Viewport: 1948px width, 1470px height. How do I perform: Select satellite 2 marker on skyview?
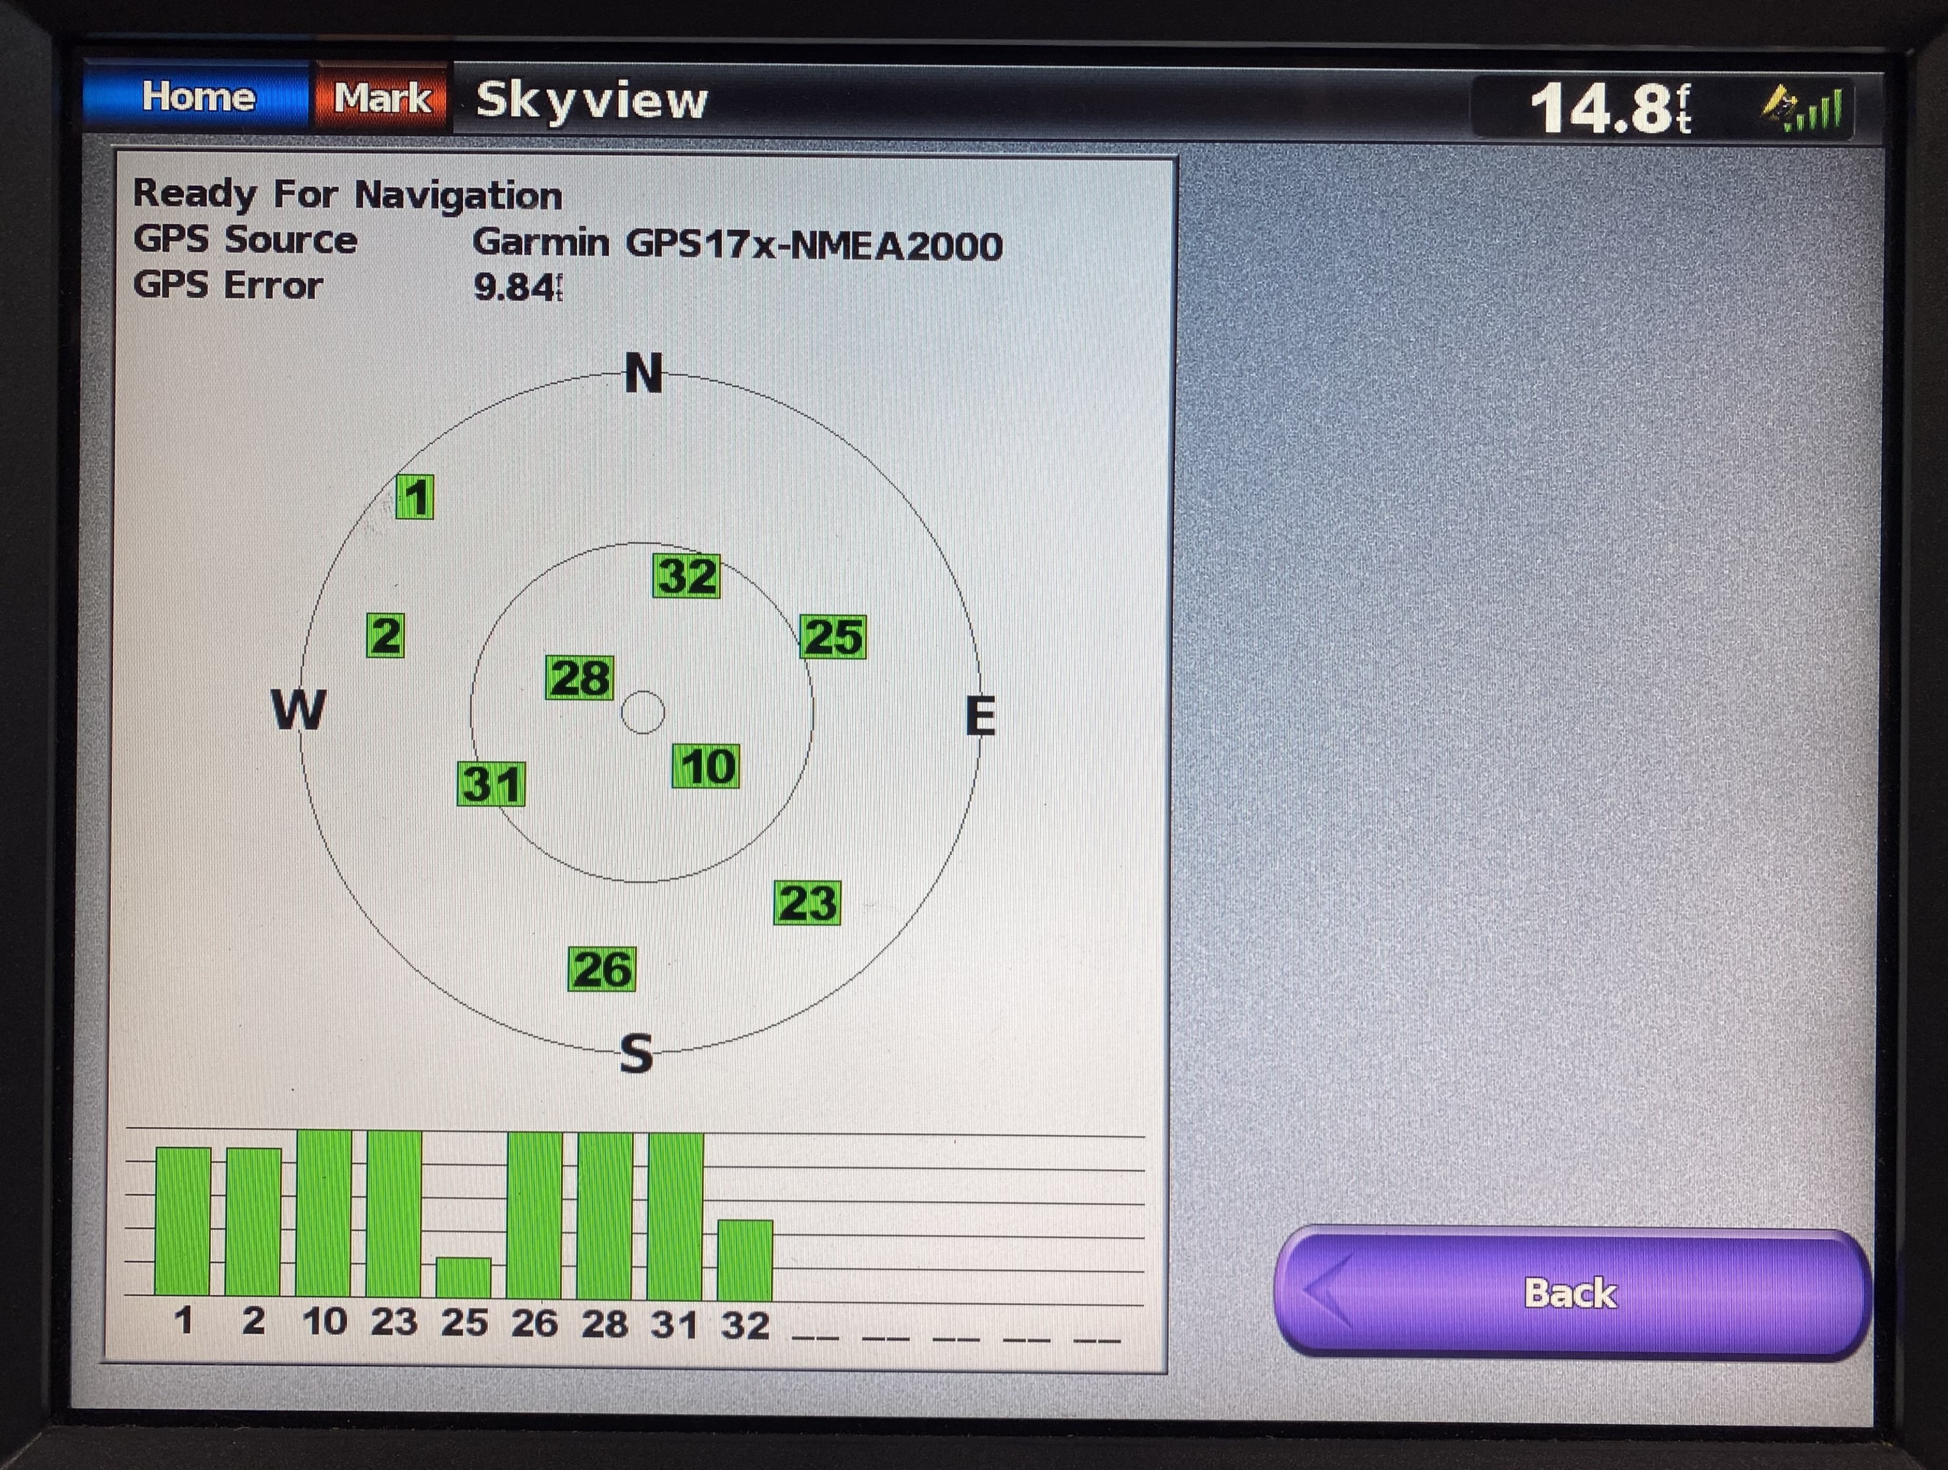pyautogui.click(x=386, y=636)
